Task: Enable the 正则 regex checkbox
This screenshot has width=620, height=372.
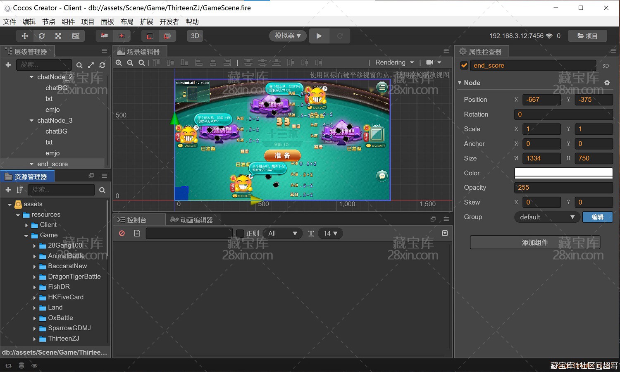Action: coord(240,234)
